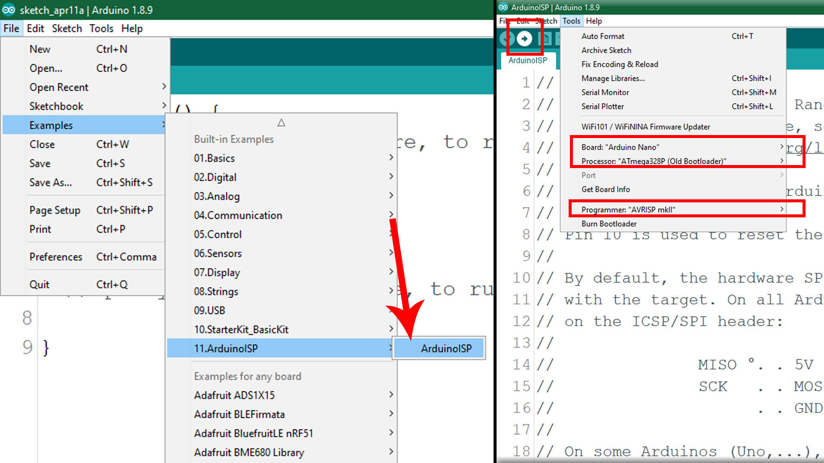
Task: Open Serial Plotter from Tools menu
Action: (673, 106)
